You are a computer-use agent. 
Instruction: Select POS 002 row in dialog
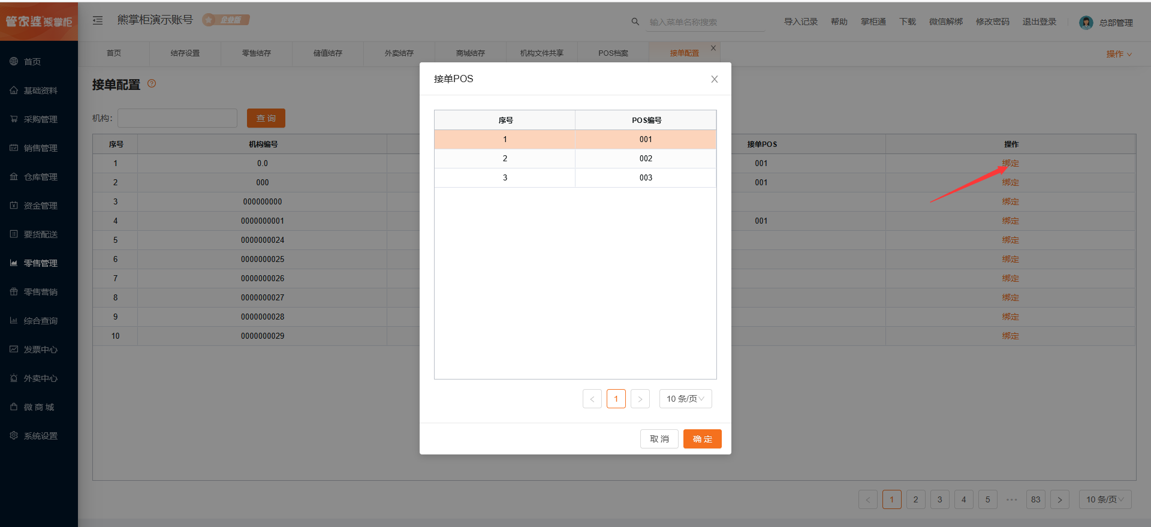pos(575,158)
